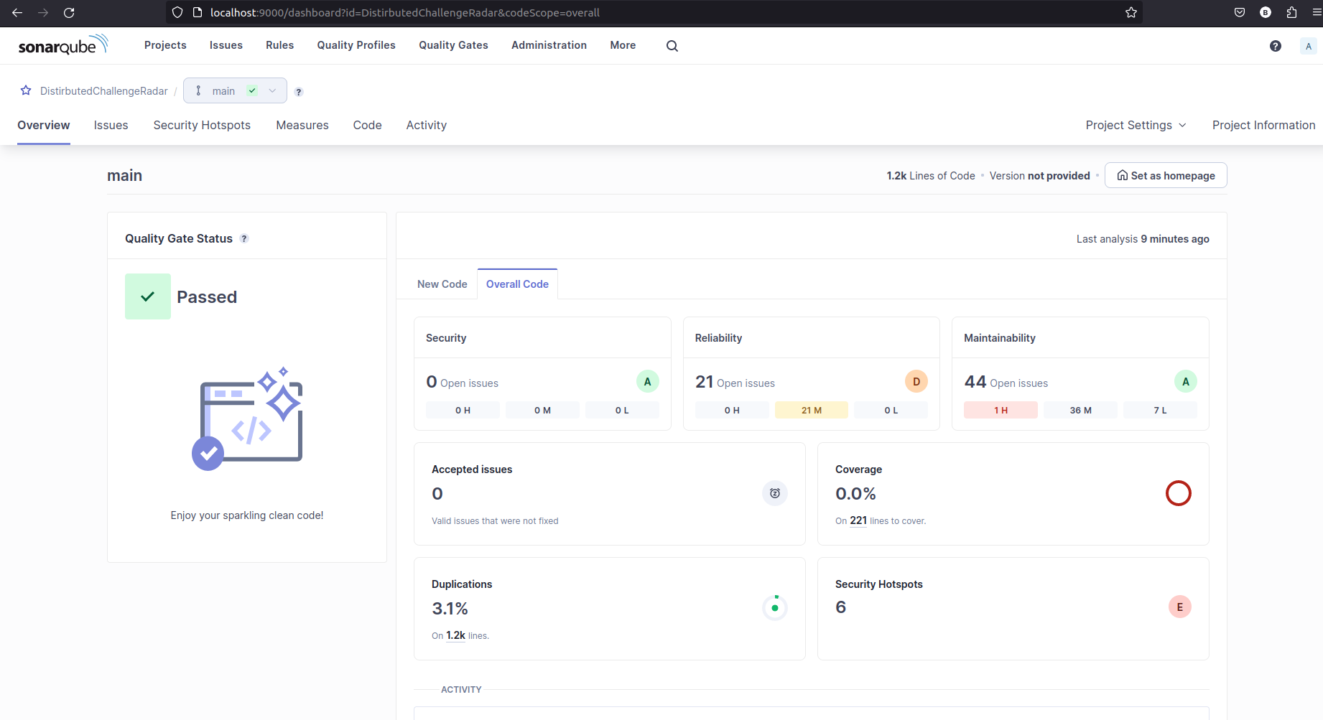Bookmark this page with star icon

click(1131, 13)
